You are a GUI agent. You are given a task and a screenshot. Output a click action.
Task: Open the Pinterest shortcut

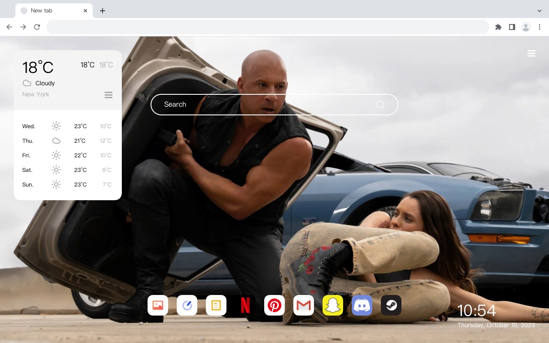(274, 305)
